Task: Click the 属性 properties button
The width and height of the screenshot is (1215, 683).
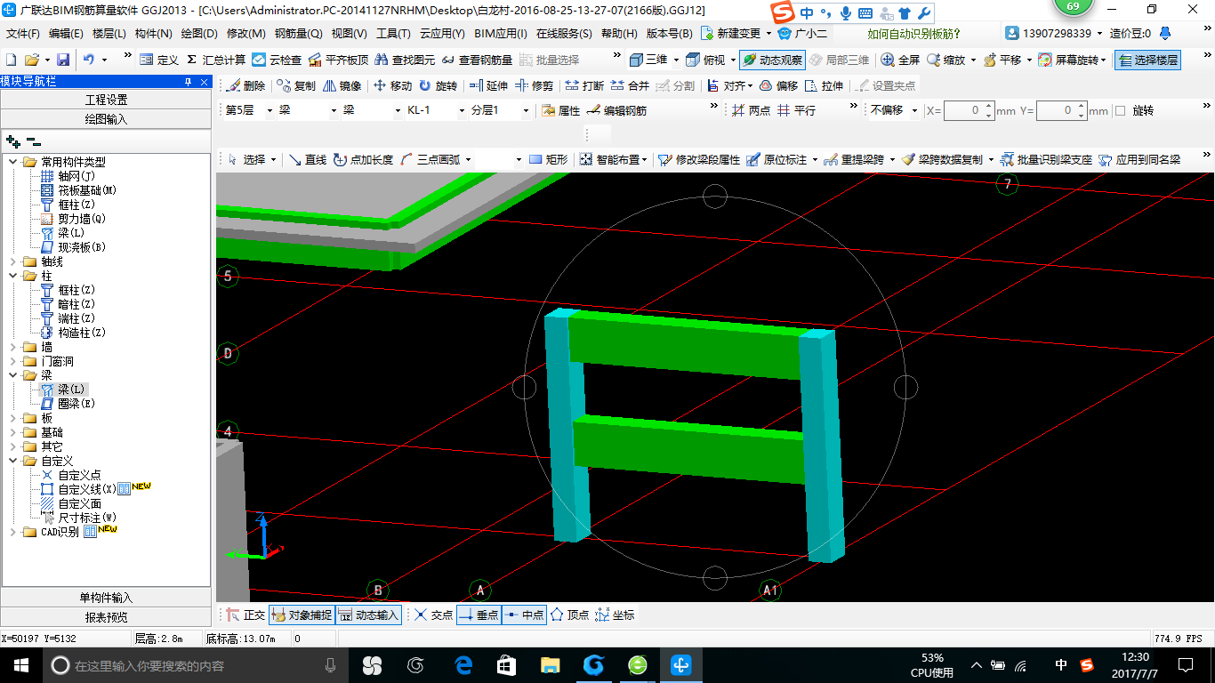Action: click(561, 111)
